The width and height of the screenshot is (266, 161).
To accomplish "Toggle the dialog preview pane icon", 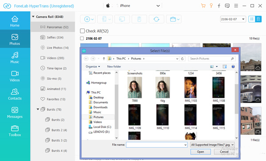I will pyautogui.click(x=224, y=67).
